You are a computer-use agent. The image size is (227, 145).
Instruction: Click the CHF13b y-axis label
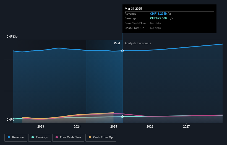[x=12, y=37]
